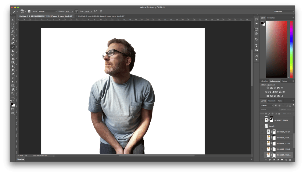The width and height of the screenshot is (305, 175).
Task: Add a Curves adjustment
Action: [275, 88]
